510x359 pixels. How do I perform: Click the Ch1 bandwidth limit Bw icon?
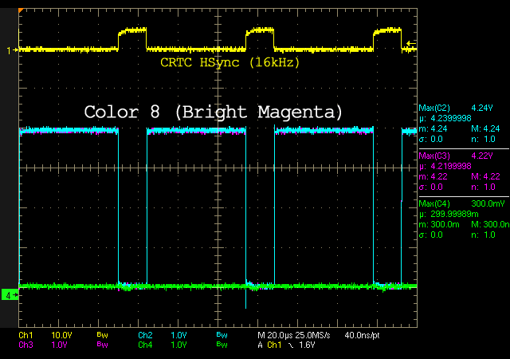pos(101,336)
